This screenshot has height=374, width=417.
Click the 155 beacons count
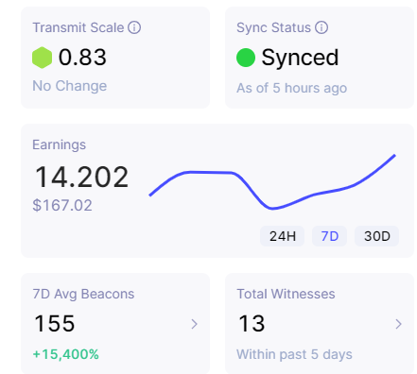tap(55, 324)
